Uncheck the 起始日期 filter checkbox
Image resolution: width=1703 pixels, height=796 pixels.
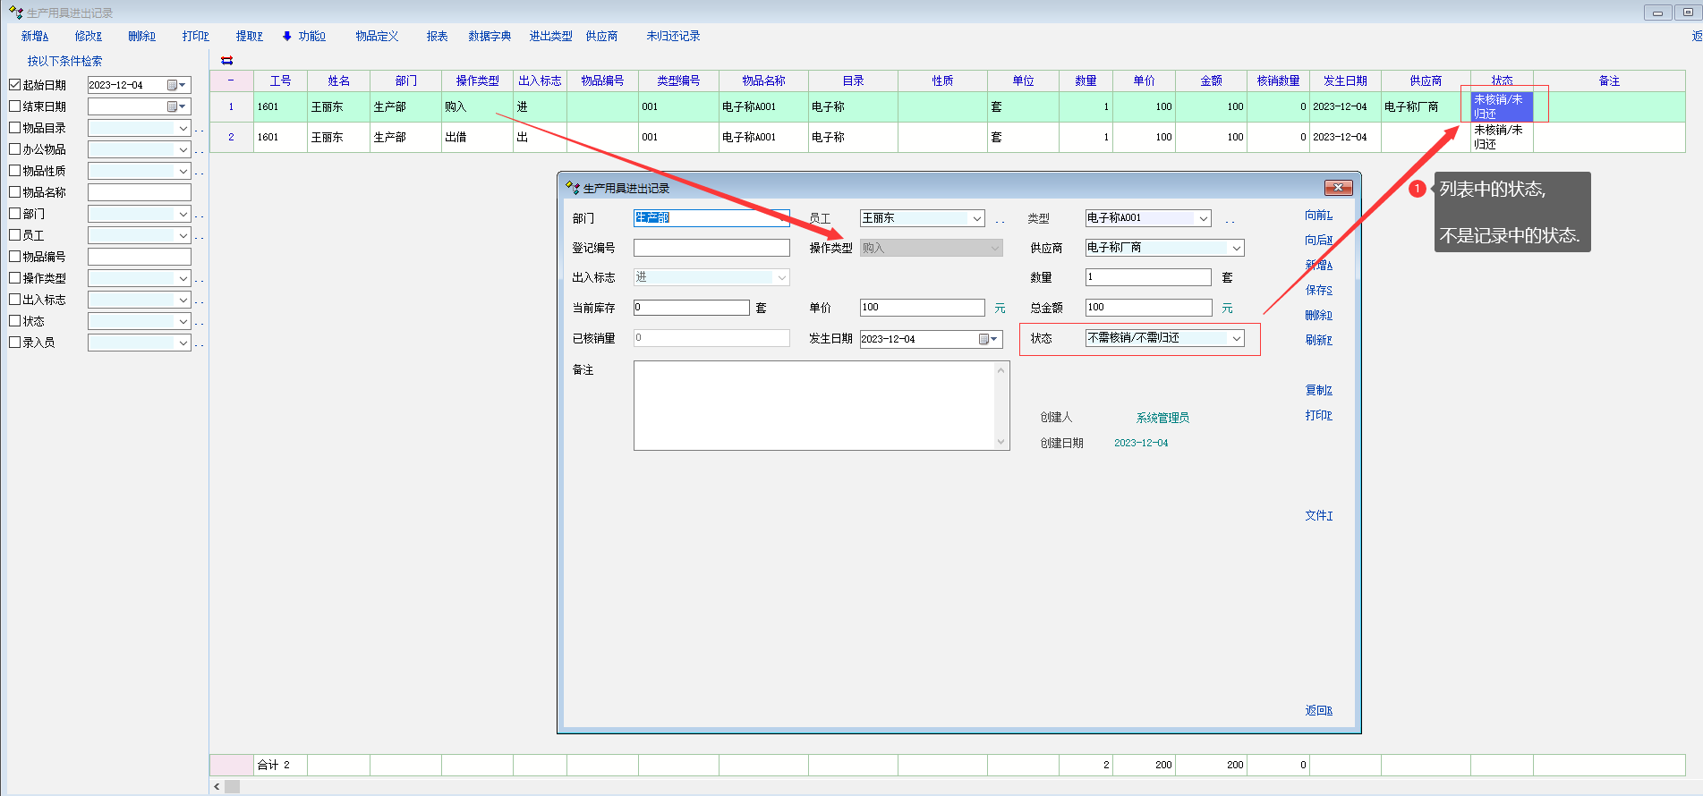click(x=15, y=85)
